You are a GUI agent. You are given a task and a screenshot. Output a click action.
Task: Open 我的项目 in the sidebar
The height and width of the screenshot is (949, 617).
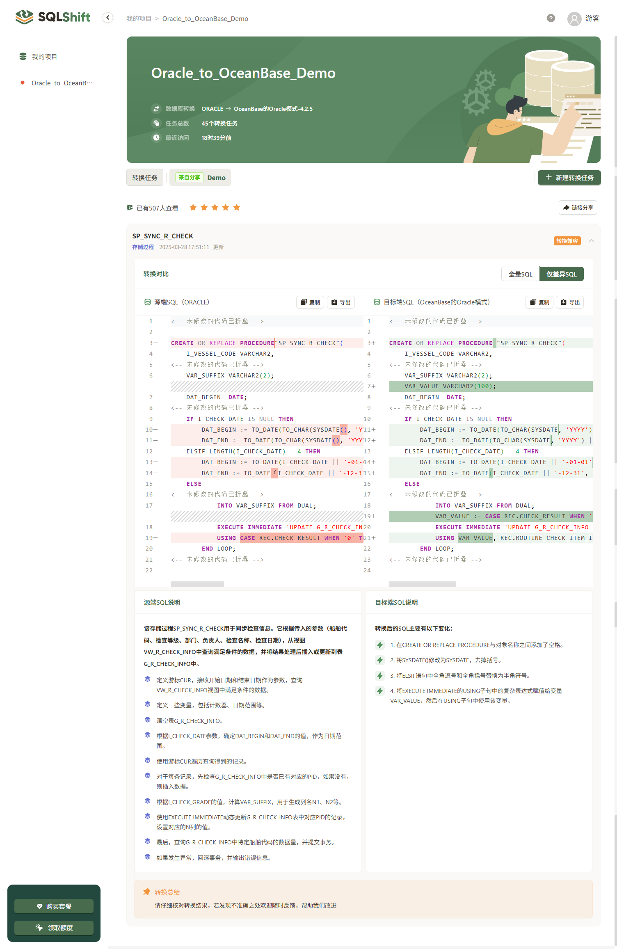[44, 57]
